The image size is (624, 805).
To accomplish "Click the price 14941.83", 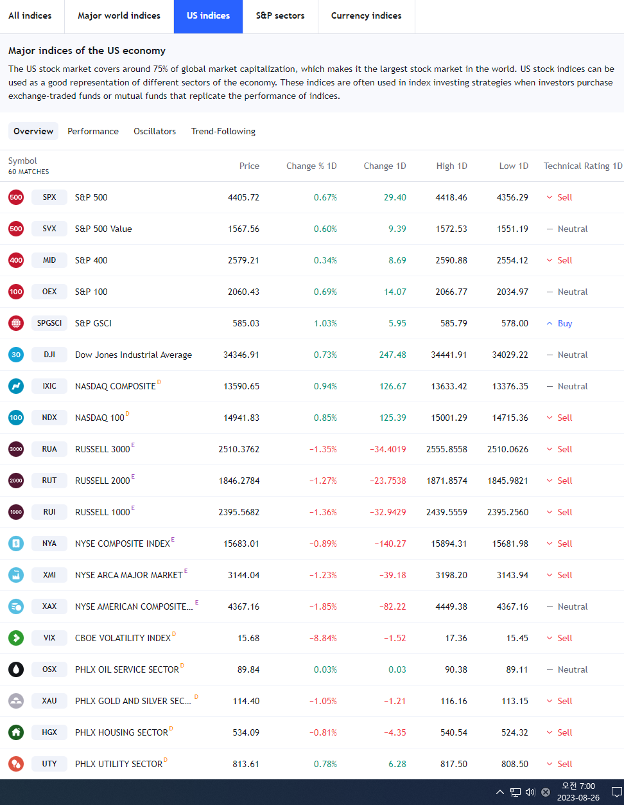I will pos(241,418).
